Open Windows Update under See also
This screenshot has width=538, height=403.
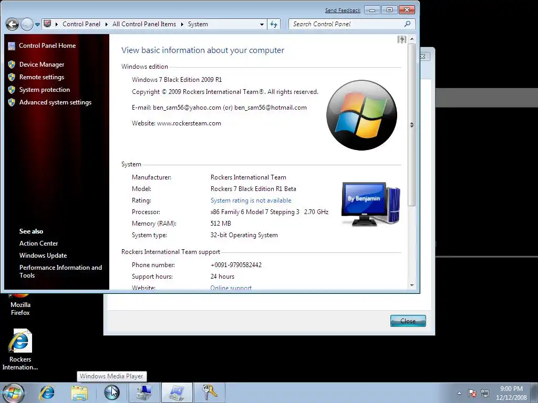tap(43, 256)
